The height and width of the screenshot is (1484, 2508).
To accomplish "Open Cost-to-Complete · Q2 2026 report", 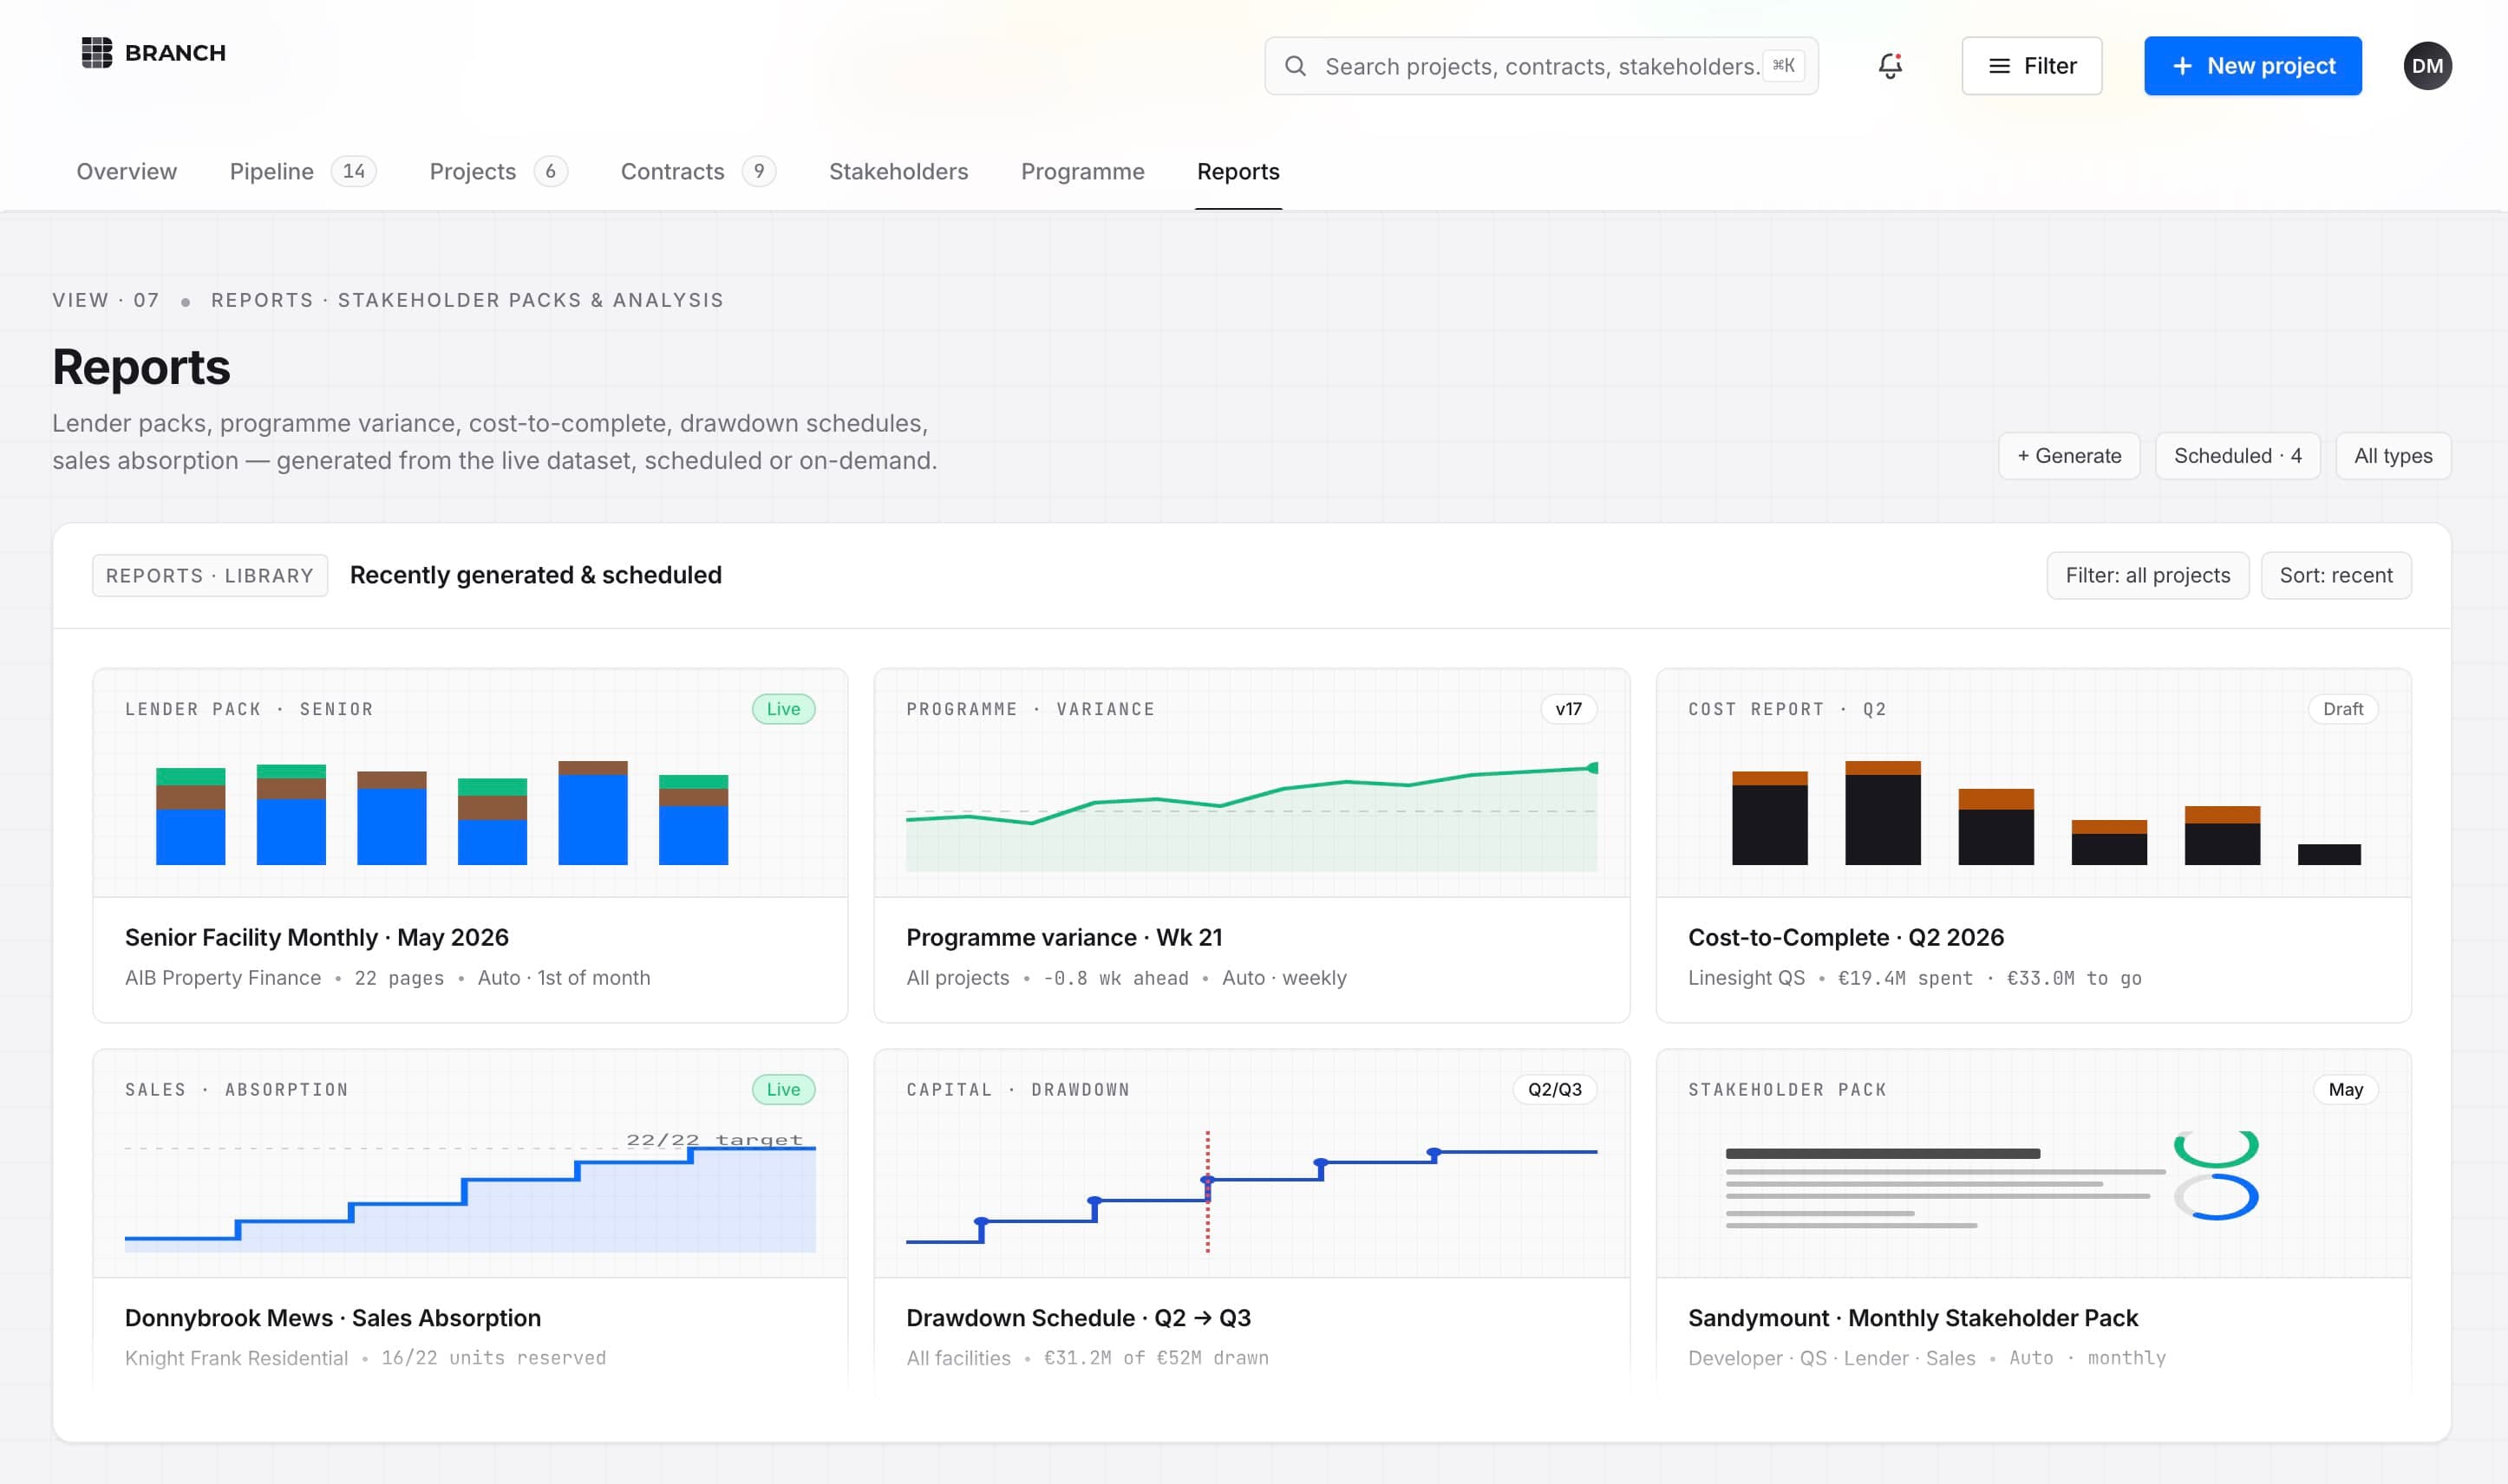I will [x=1845, y=938].
